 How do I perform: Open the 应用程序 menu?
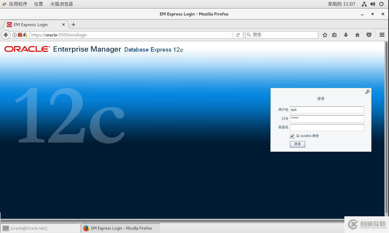(x=18, y=4)
